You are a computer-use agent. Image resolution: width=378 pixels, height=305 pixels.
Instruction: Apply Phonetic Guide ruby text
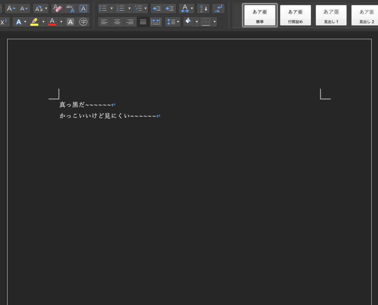(x=71, y=8)
